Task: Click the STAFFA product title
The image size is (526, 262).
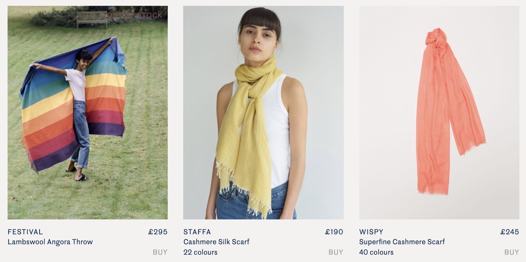Action: click(197, 232)
